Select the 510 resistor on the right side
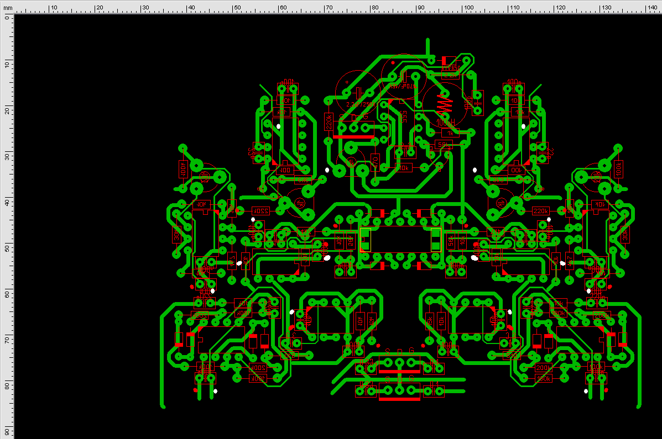The height and width of the screenshot is (439, 662). (513, 356)
